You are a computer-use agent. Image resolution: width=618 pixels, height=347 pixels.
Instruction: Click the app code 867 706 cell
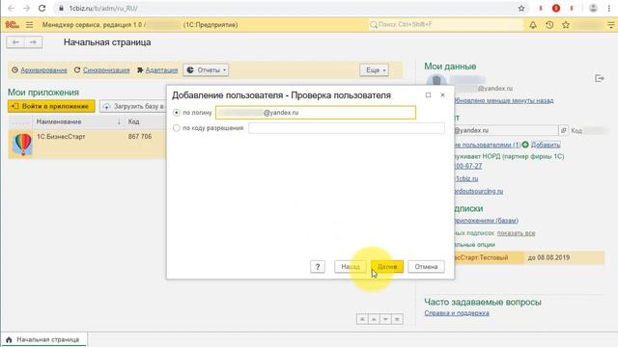(x=140, y=137)
